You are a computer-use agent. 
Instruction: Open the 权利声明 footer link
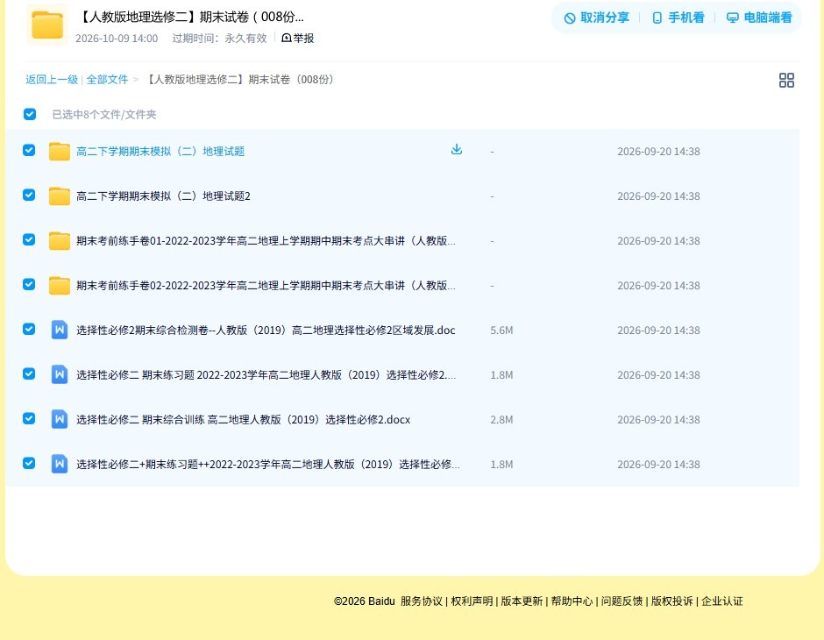472,601
